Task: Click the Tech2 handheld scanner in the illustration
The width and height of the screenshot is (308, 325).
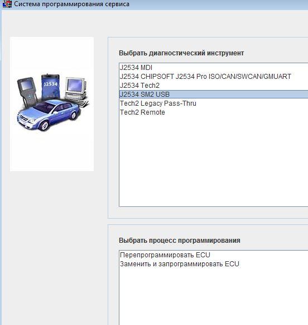Action: point(27,91)
